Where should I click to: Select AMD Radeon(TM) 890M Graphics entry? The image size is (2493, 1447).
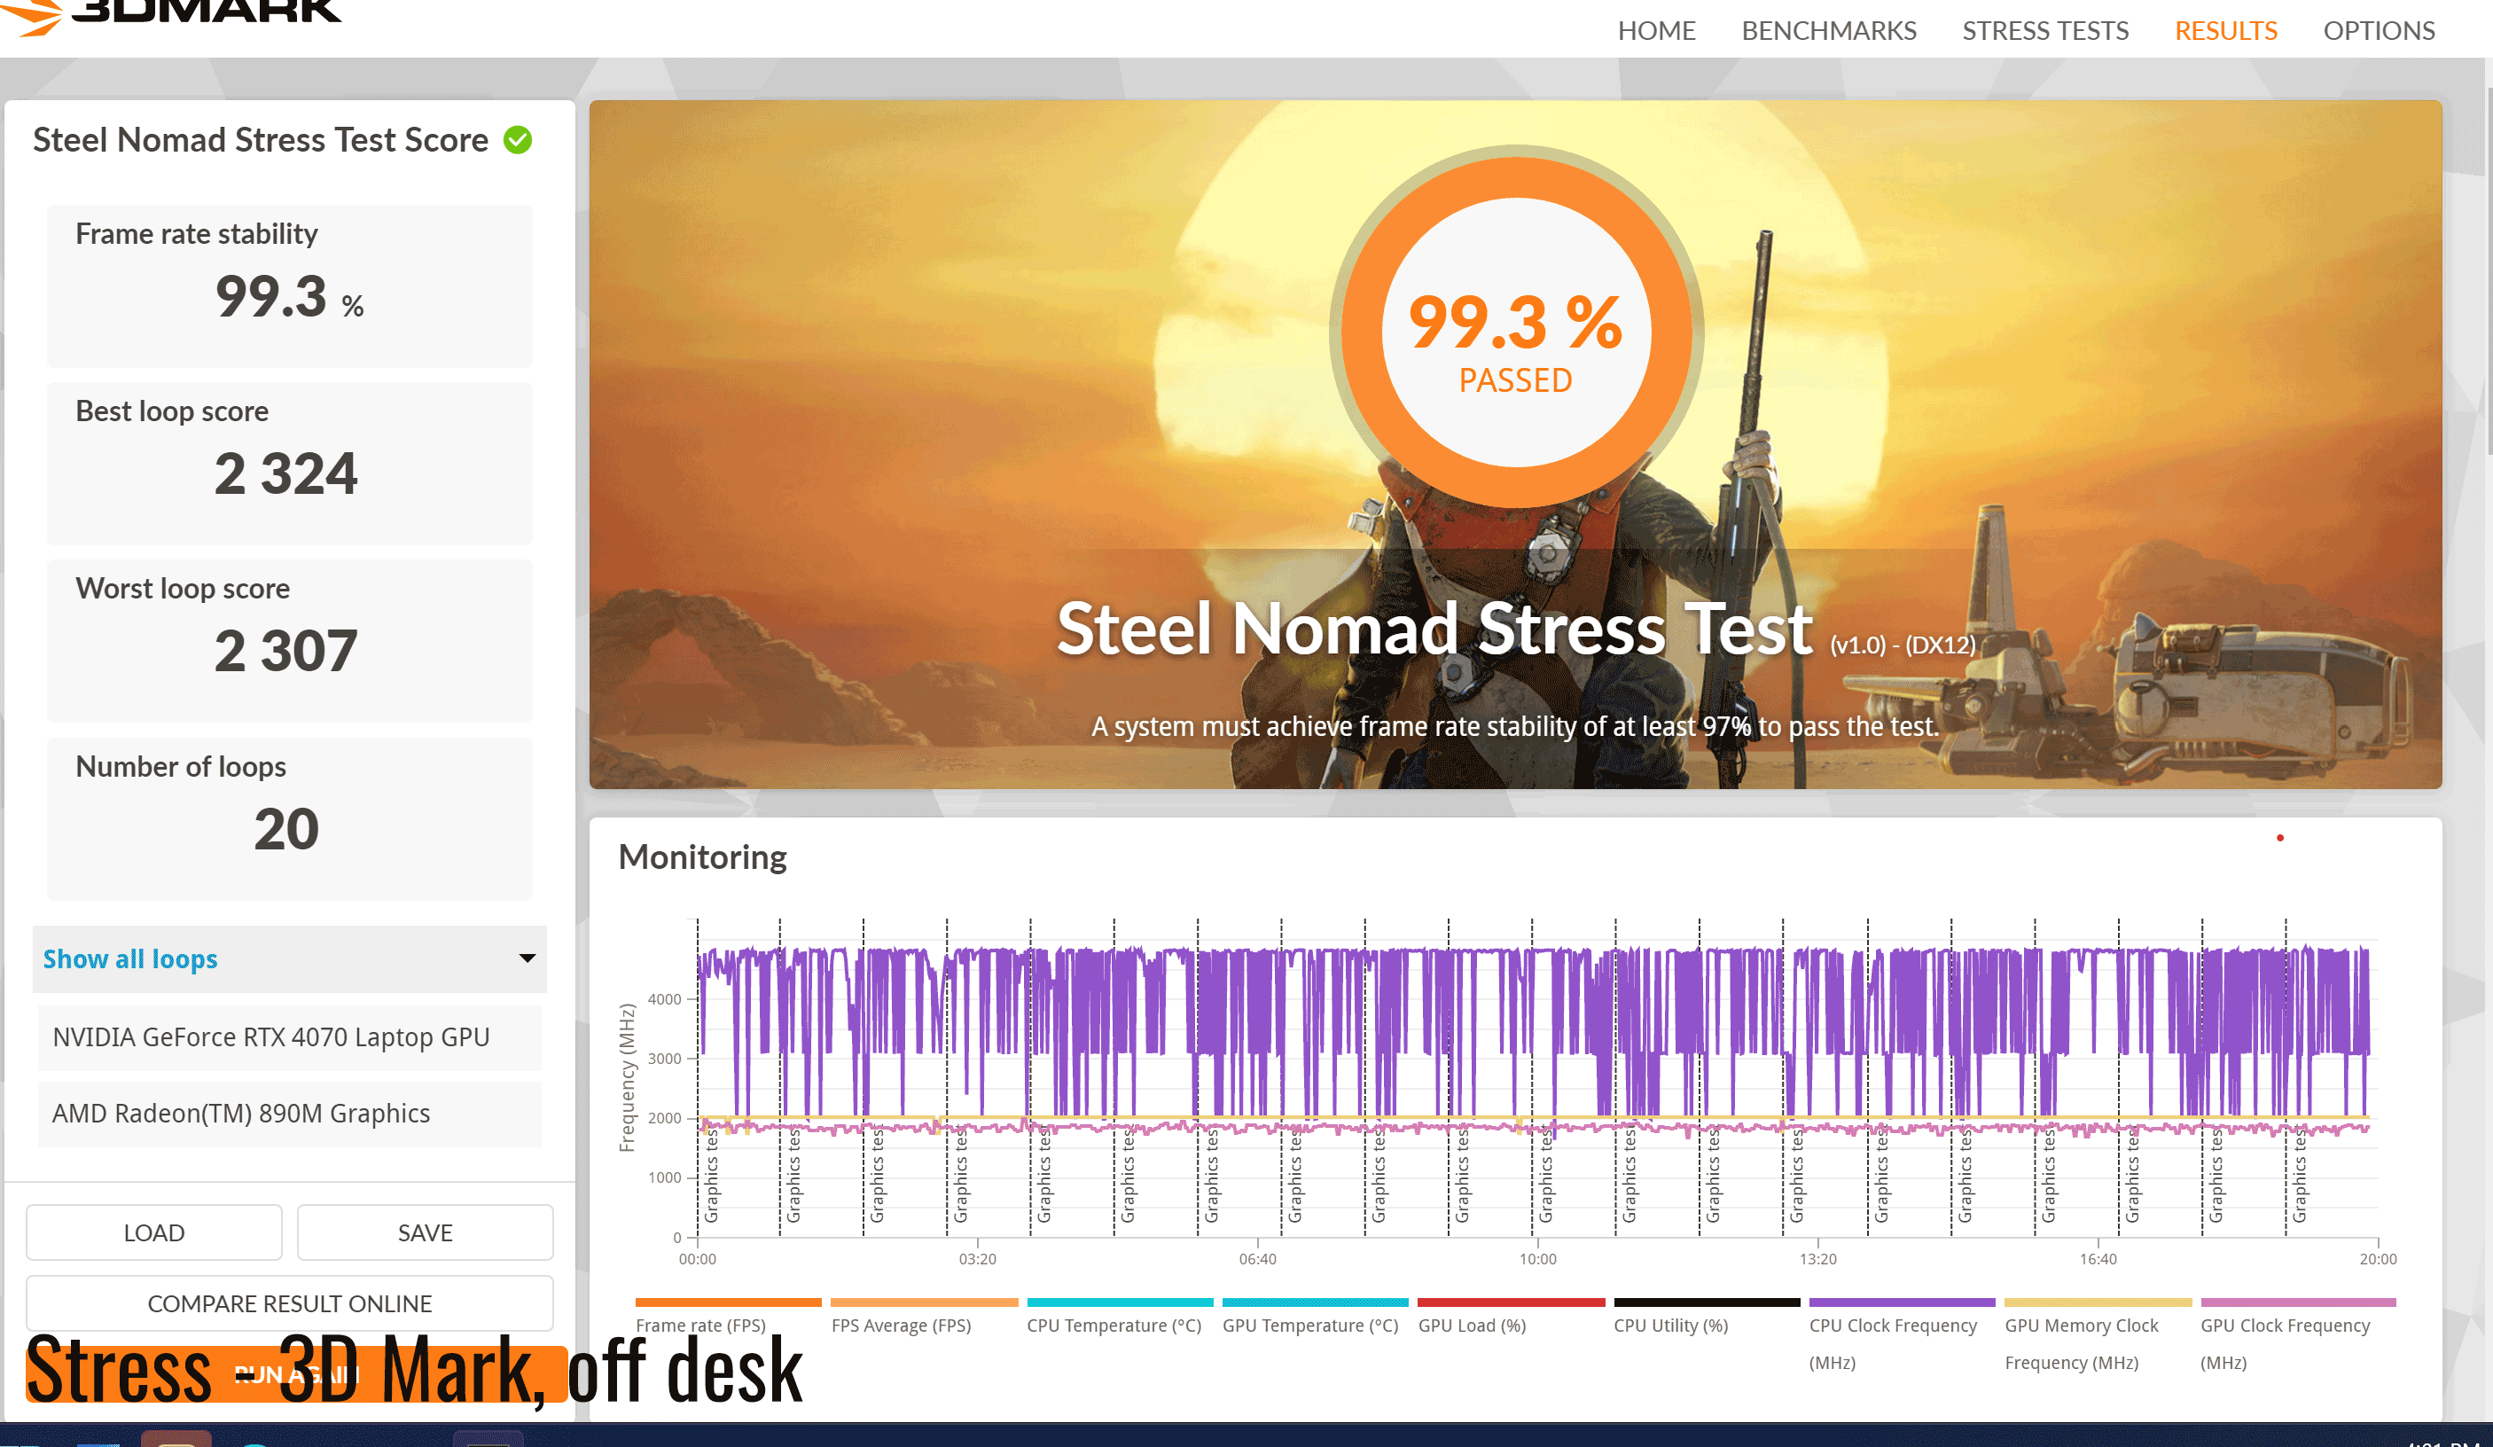click(289, 1114)
